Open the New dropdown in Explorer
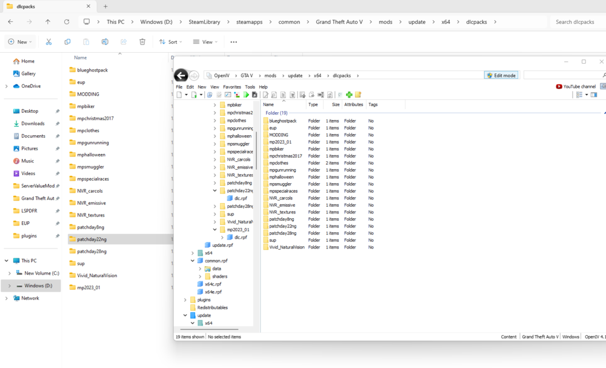 coord(20,41)
